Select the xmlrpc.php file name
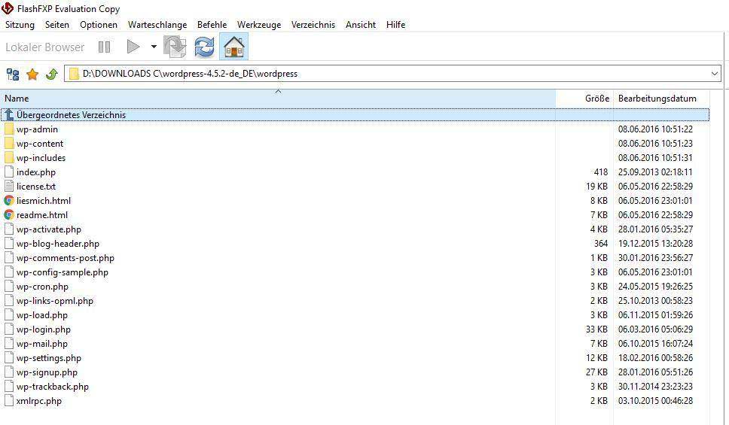Viewport: 729px width, 425px height. (39, 401)
